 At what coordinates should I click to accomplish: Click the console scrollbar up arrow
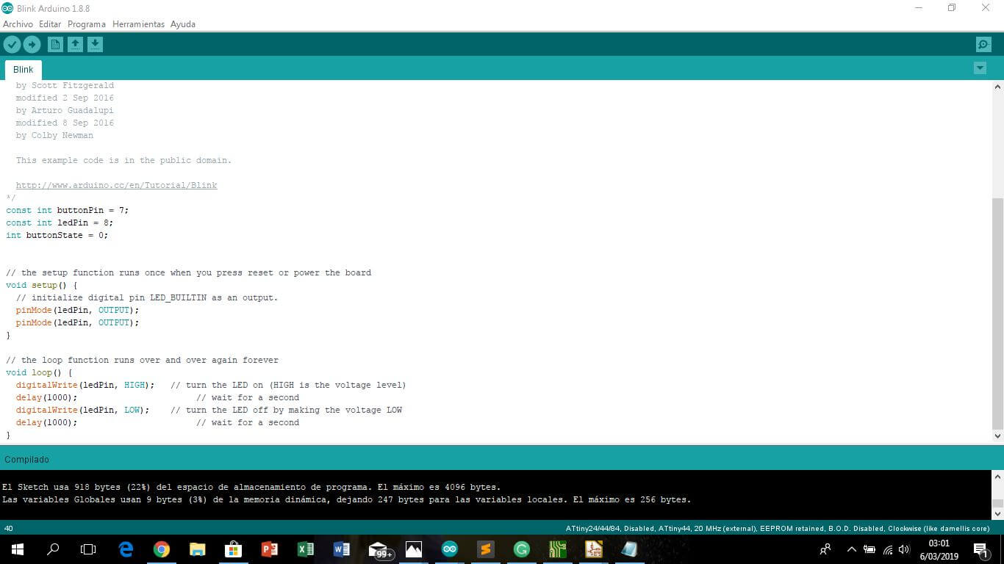click(997, 477)
